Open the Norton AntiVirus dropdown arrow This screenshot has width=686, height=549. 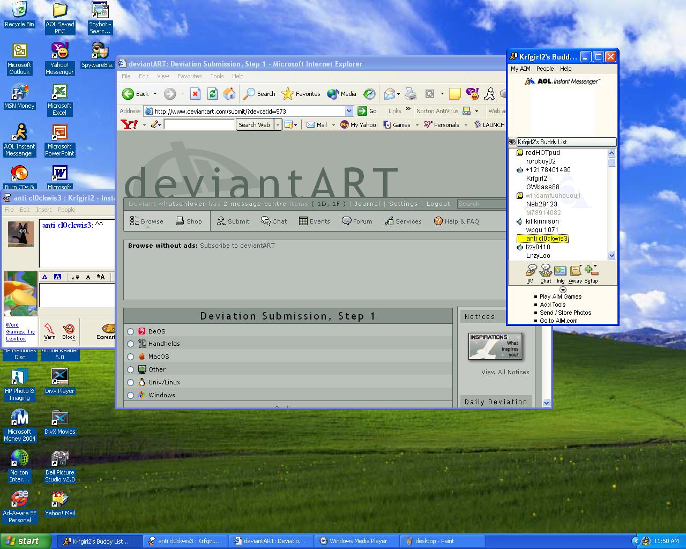[476, 111]
